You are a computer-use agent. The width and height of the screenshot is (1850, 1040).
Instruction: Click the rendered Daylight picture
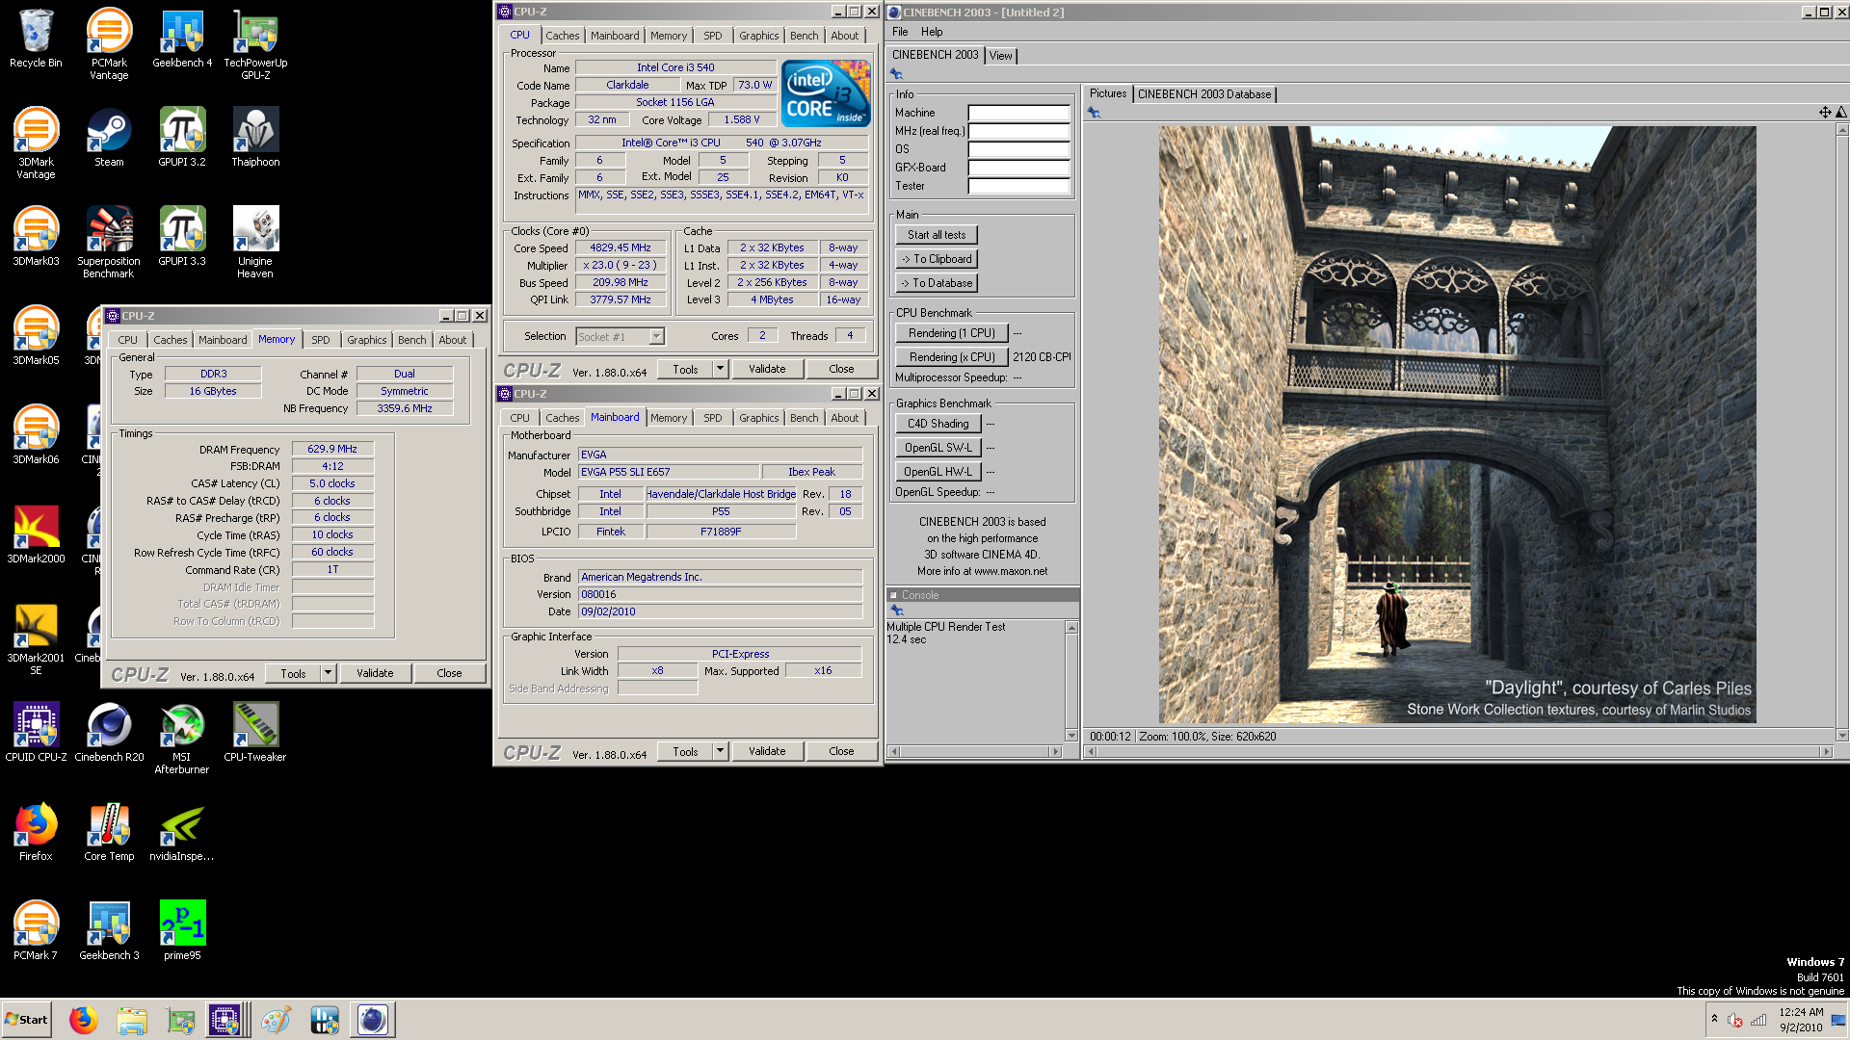[x=1457, y=425]
